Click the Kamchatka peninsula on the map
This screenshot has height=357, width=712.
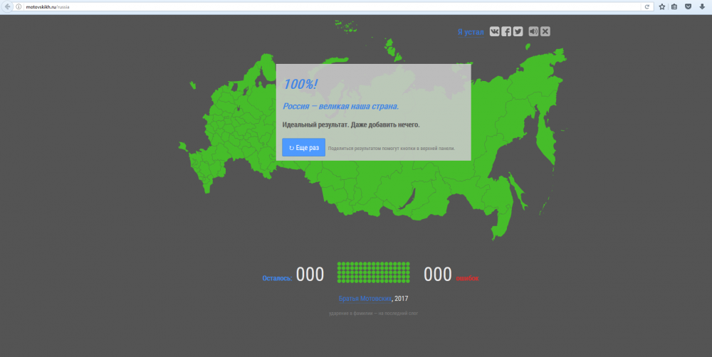pos(546,136)
